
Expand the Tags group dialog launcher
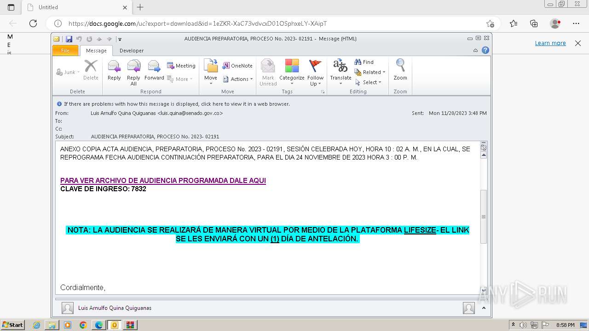click(x=323, y=92)
